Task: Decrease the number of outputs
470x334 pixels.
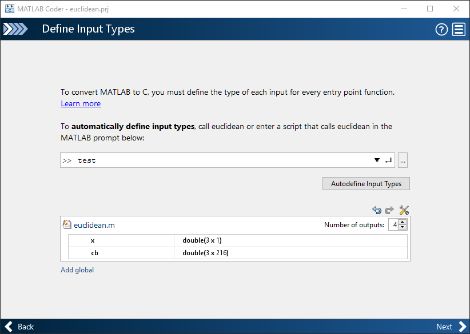Action: point(403,227)
